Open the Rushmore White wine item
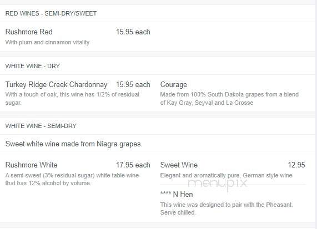317x229 pixels. pos(31,165)
